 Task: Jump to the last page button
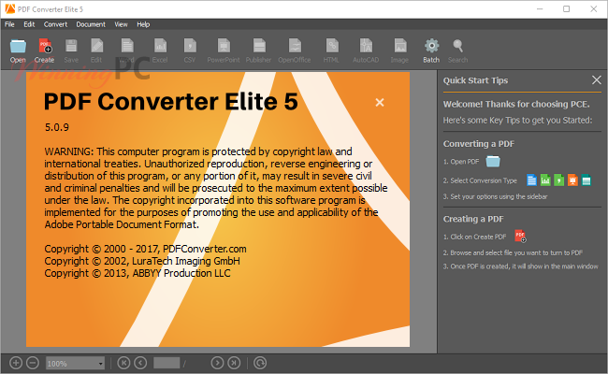point(234,363)
